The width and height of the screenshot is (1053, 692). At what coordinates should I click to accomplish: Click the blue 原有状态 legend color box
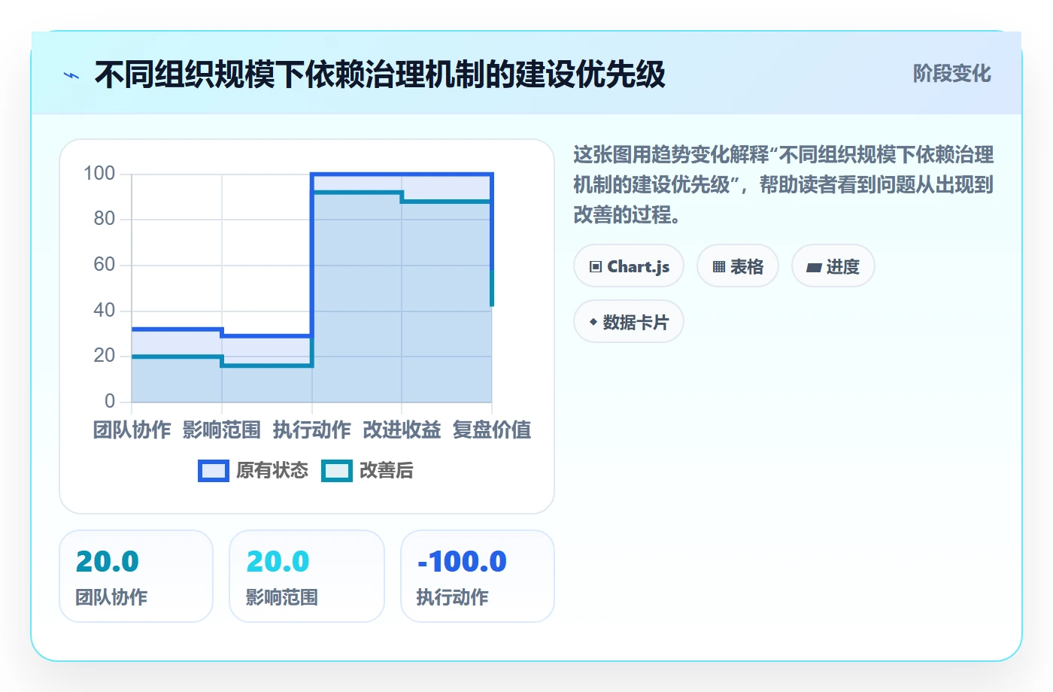214,471
